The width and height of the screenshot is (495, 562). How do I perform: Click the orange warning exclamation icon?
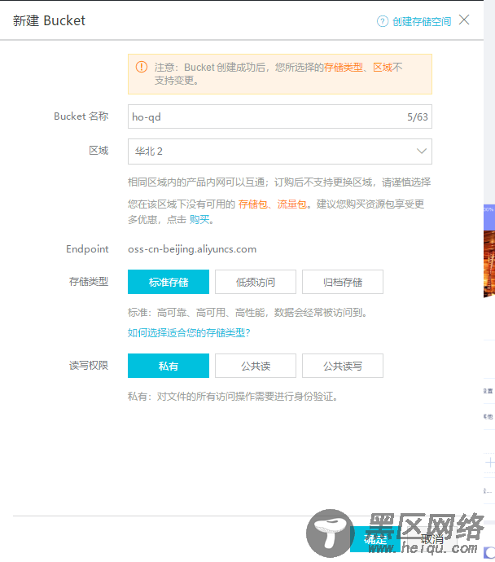click(142, 67)
